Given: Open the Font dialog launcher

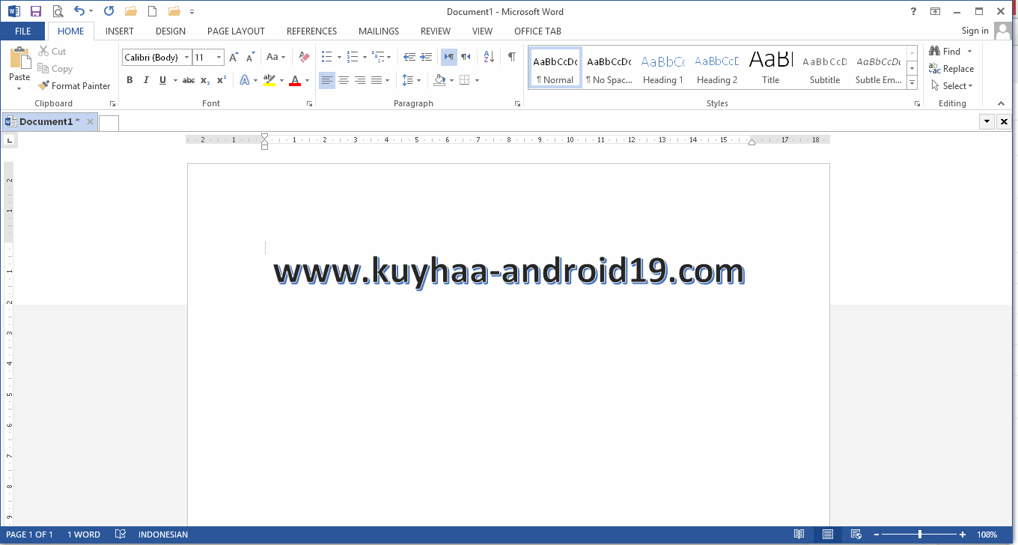Looking at the screenshot, I should click(309, 104).
